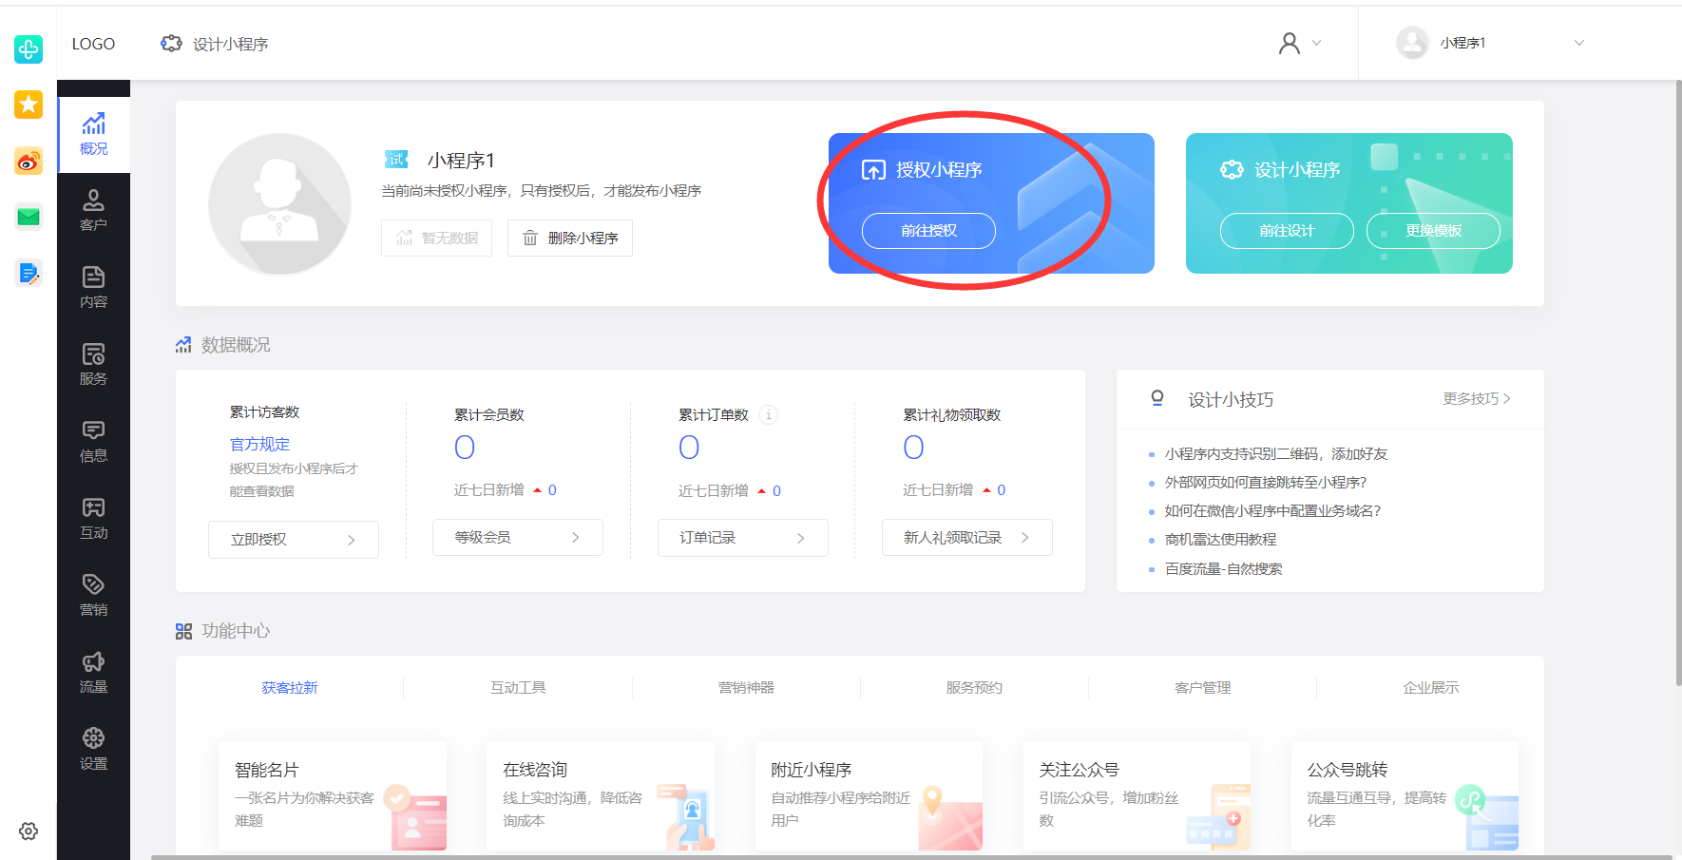The height and width of the screenshot is (860, 1682).
Task: Click the 更换模板 button
Action: tap(1433, 231)
